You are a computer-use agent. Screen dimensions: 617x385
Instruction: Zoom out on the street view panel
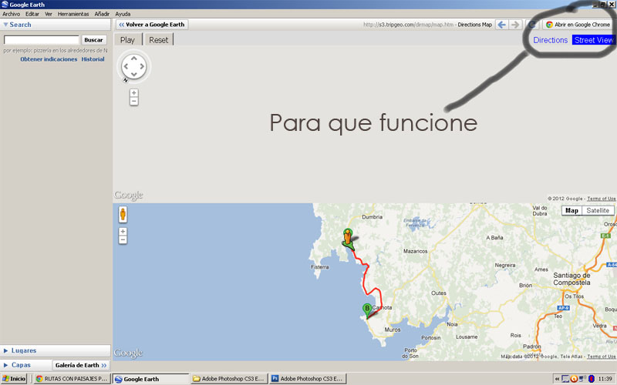tap(134, 101)
